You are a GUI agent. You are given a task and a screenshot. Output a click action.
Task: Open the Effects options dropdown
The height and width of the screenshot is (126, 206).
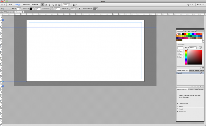[x=67, y=9]
